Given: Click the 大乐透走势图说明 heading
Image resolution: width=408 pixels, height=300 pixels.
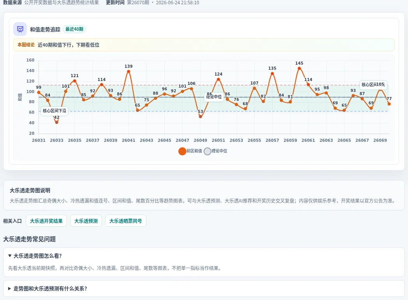Looking at the screenshot, I should [30, 191].
